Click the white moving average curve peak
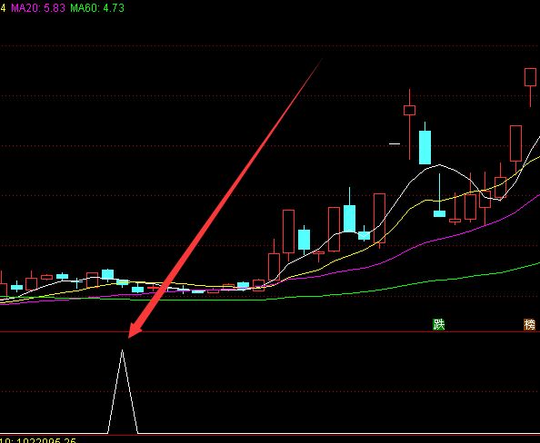 click(x=439, y=165)
